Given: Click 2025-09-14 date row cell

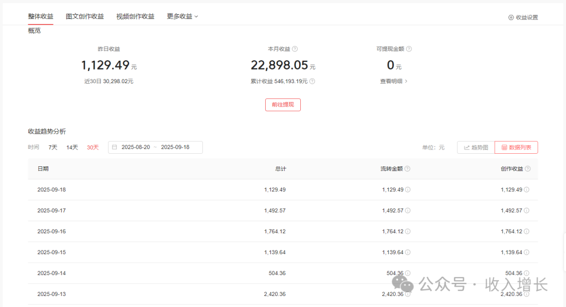Looking at the screenshot, I should click(51, 273).
